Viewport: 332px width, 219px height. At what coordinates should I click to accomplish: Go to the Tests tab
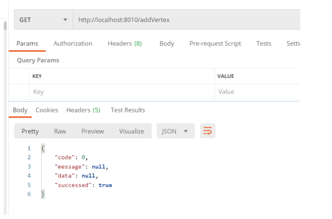(264, 43)
